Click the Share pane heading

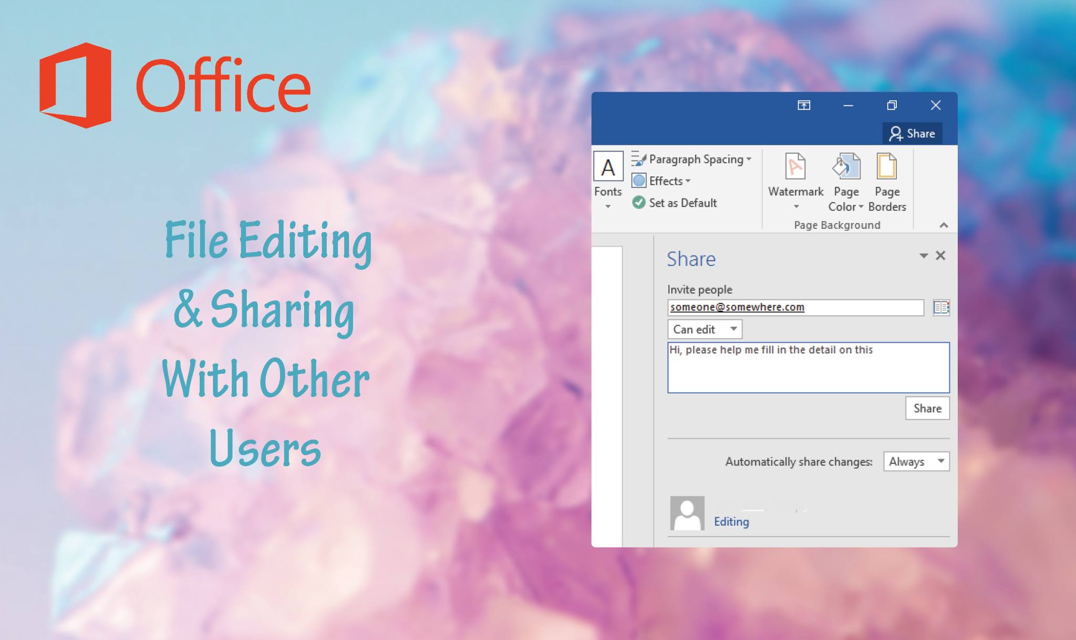(x=691, y=259)
